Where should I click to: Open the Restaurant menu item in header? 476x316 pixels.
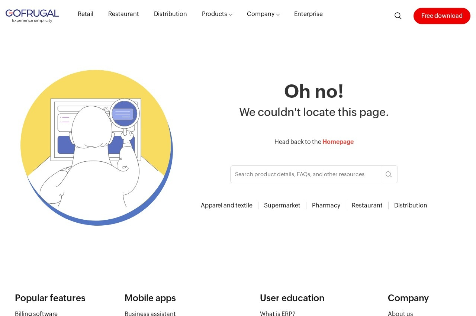[x=123, y=14]
